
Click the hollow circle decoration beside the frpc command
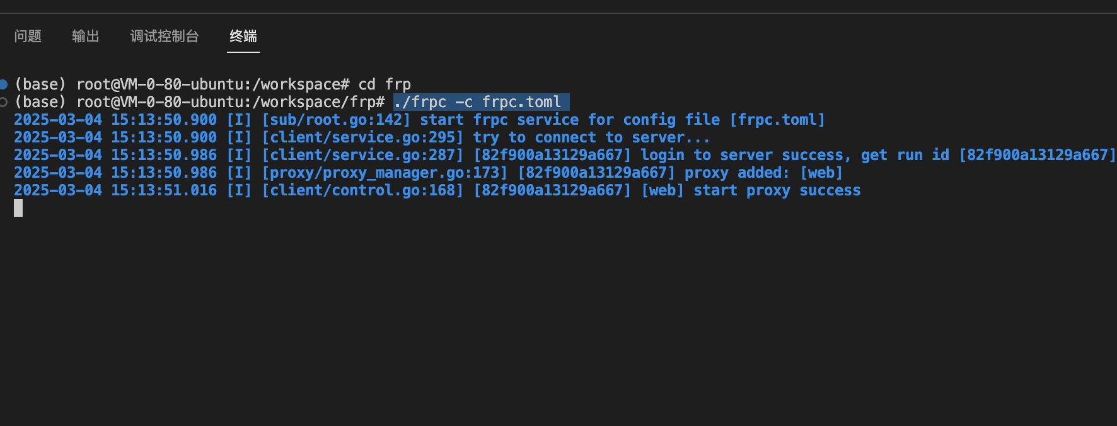pyautogui.click(x=3, y=102)
